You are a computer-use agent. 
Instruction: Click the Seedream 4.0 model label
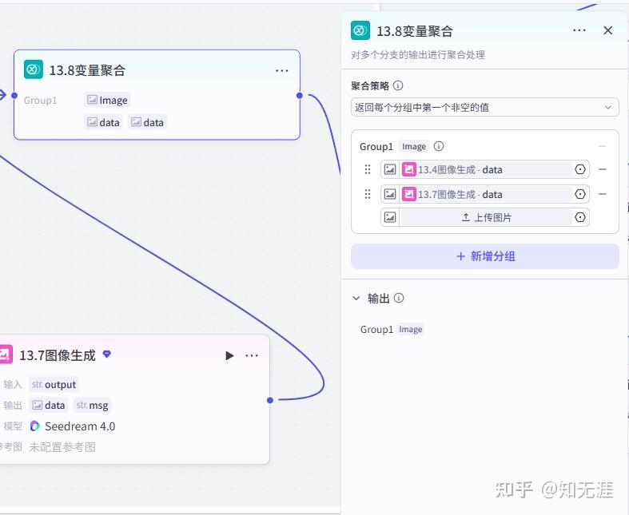click(x=80, y=426)
